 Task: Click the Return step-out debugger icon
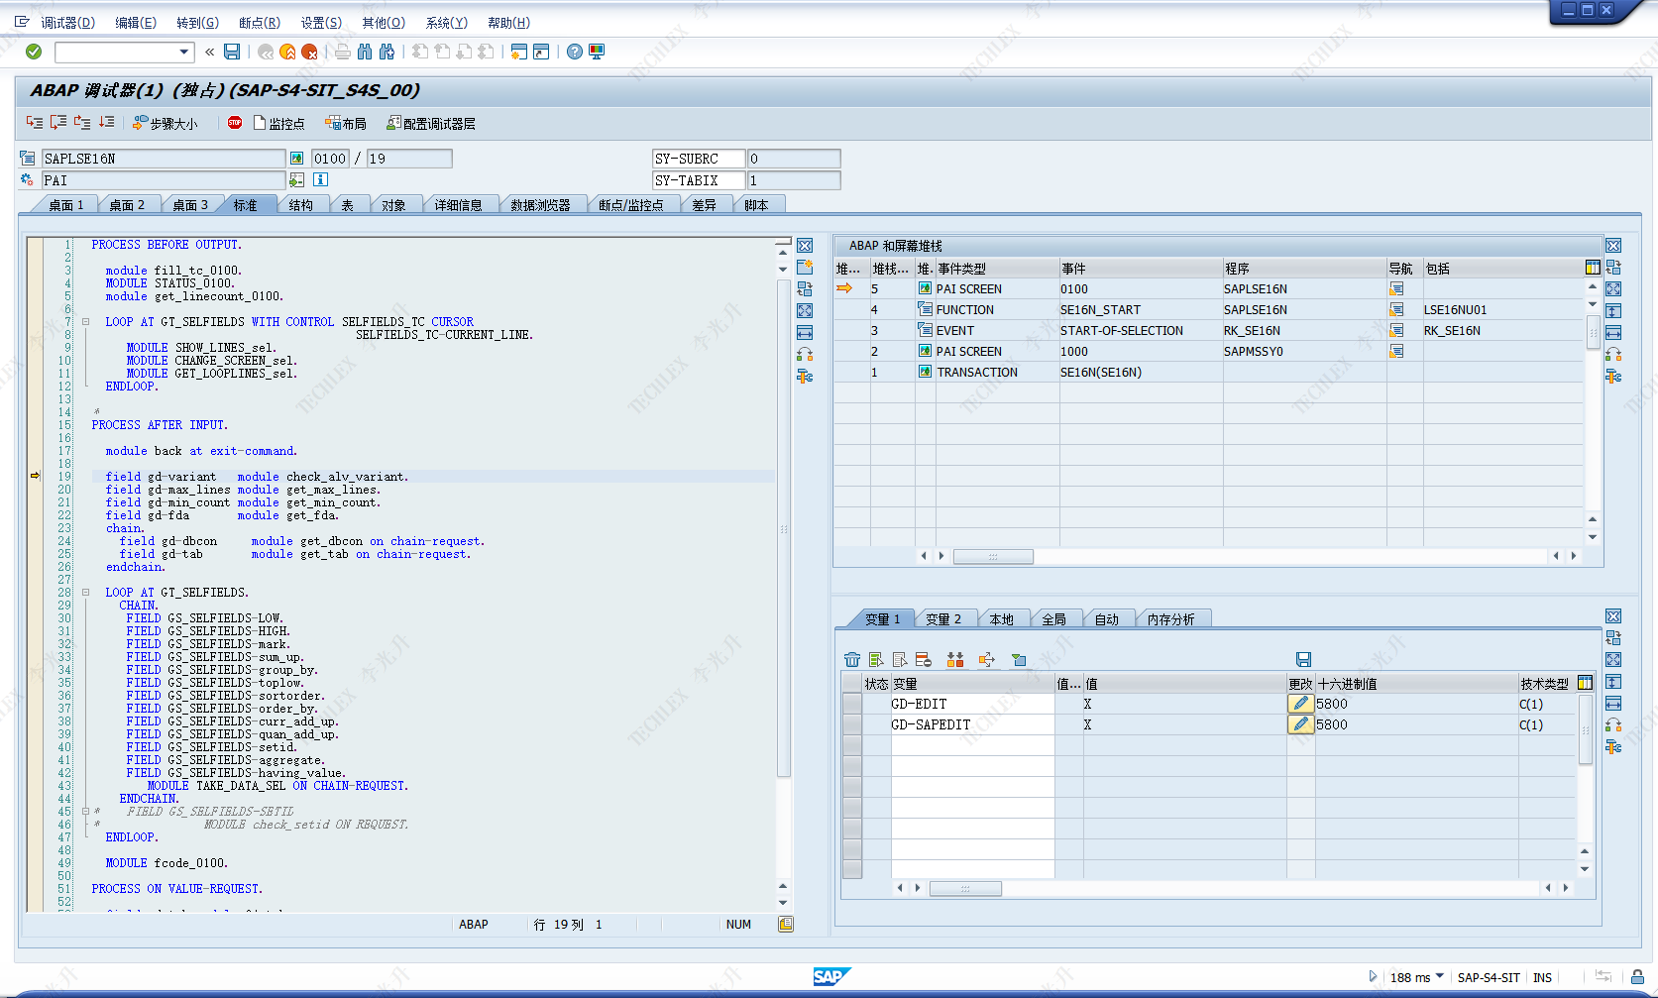click(x=82, y=123)
